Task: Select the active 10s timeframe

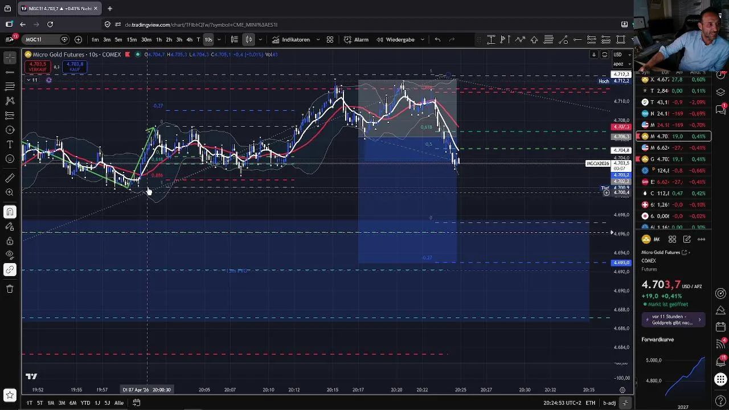Action: point(208,39)
